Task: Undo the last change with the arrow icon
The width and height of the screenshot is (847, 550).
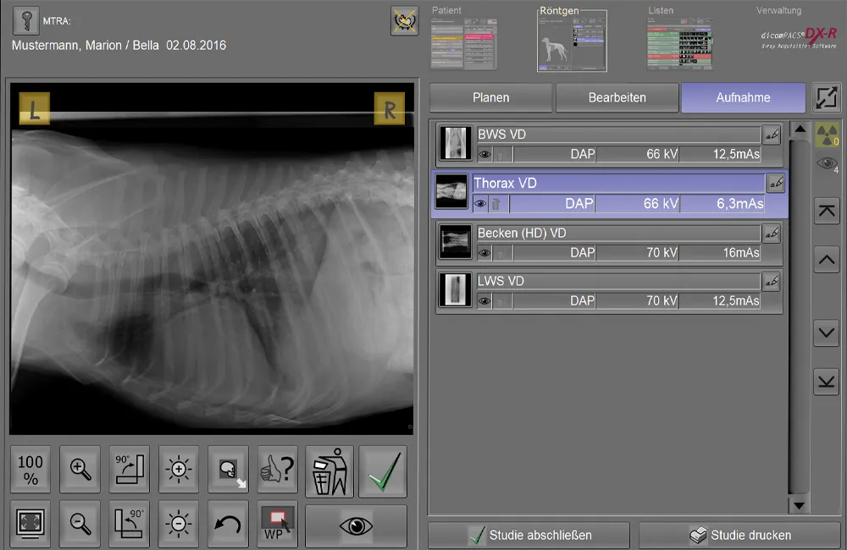Action: click(228, 524)
